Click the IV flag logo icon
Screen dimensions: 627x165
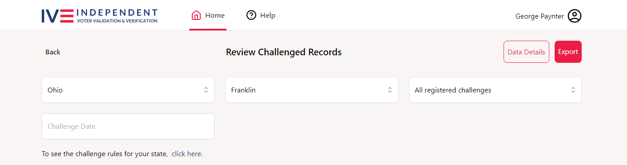(x=57, y=15)
